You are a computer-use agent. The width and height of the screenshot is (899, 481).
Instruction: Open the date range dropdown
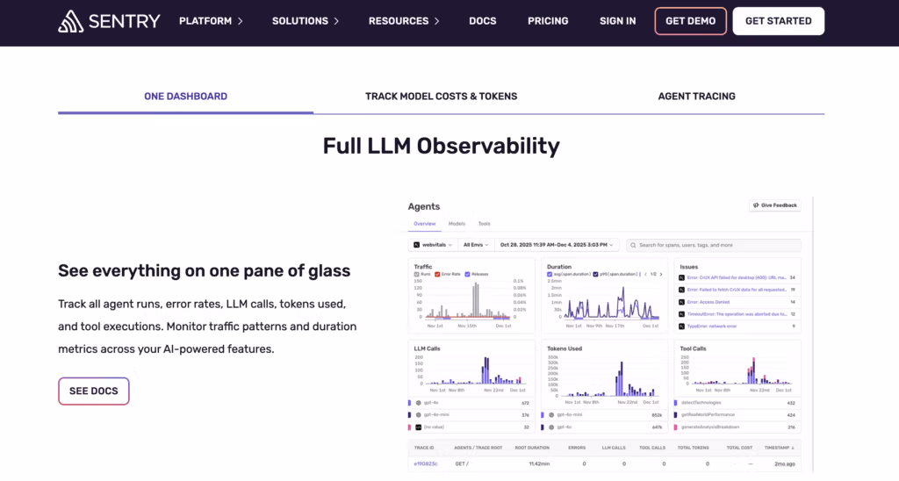[x=557, y=245]
